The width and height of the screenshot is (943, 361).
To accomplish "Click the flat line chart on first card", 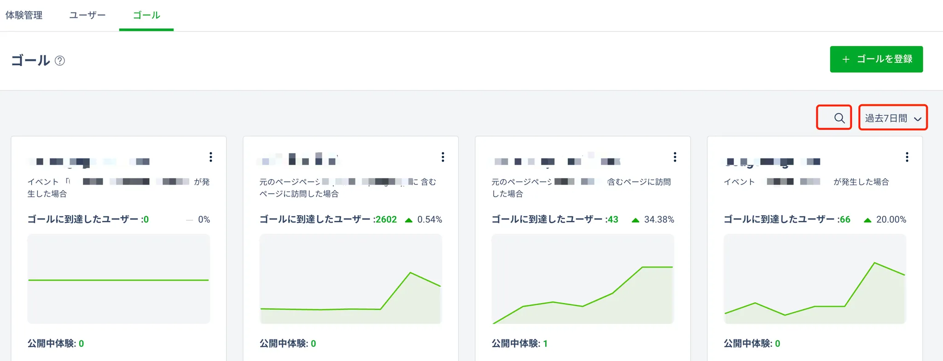I will point(119,279).
